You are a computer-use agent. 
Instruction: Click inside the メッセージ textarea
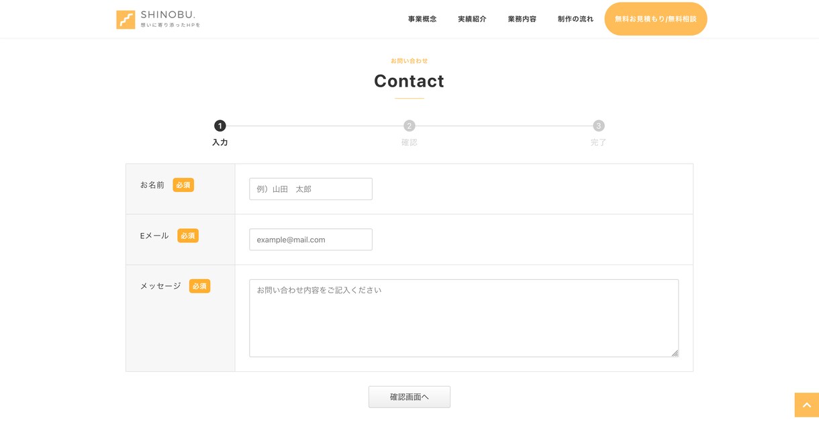(x=464, y=318)
